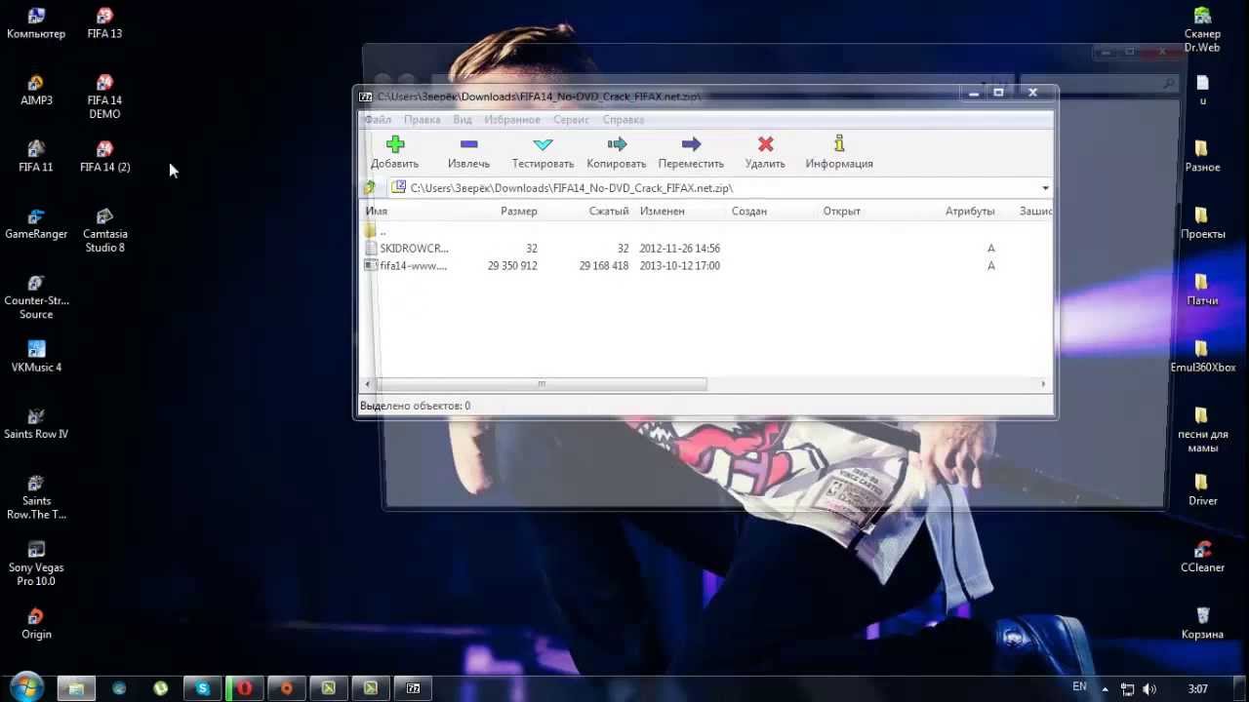This screenshot has height=702, width=1249.
Task: Click the 29 350 912 size value
Action: click(512, 266)
